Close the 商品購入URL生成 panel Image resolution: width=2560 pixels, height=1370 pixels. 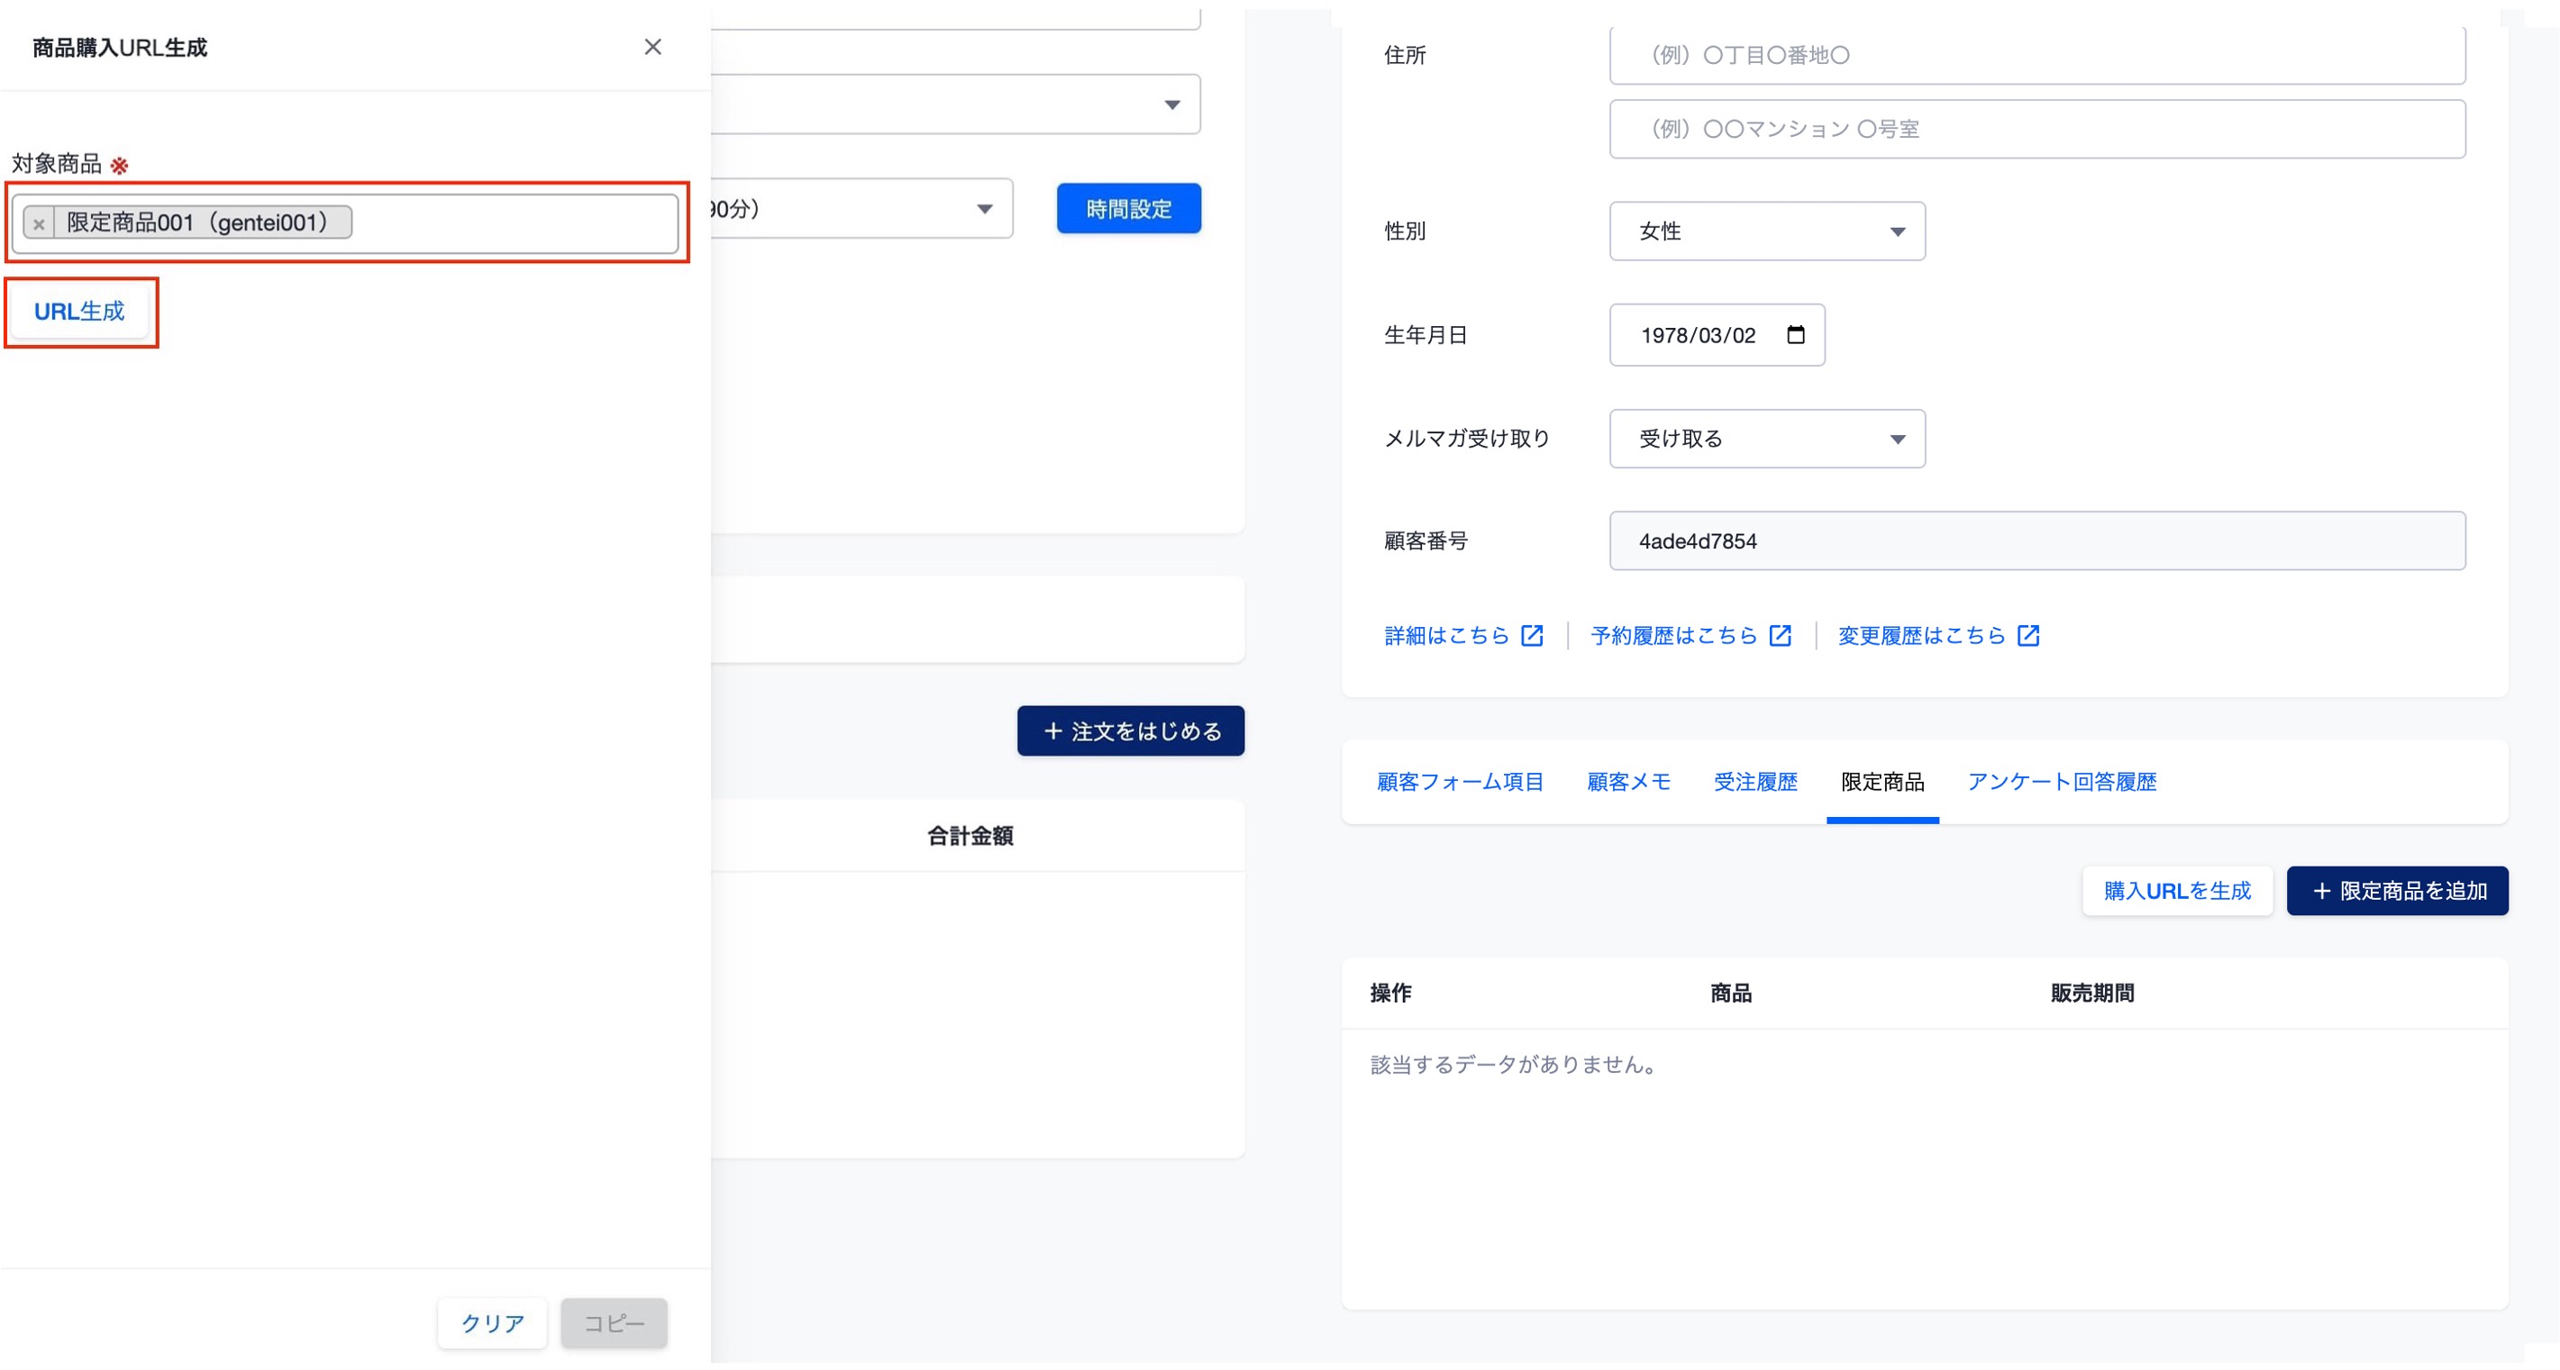pyautogui.click(x=651, y=47)
